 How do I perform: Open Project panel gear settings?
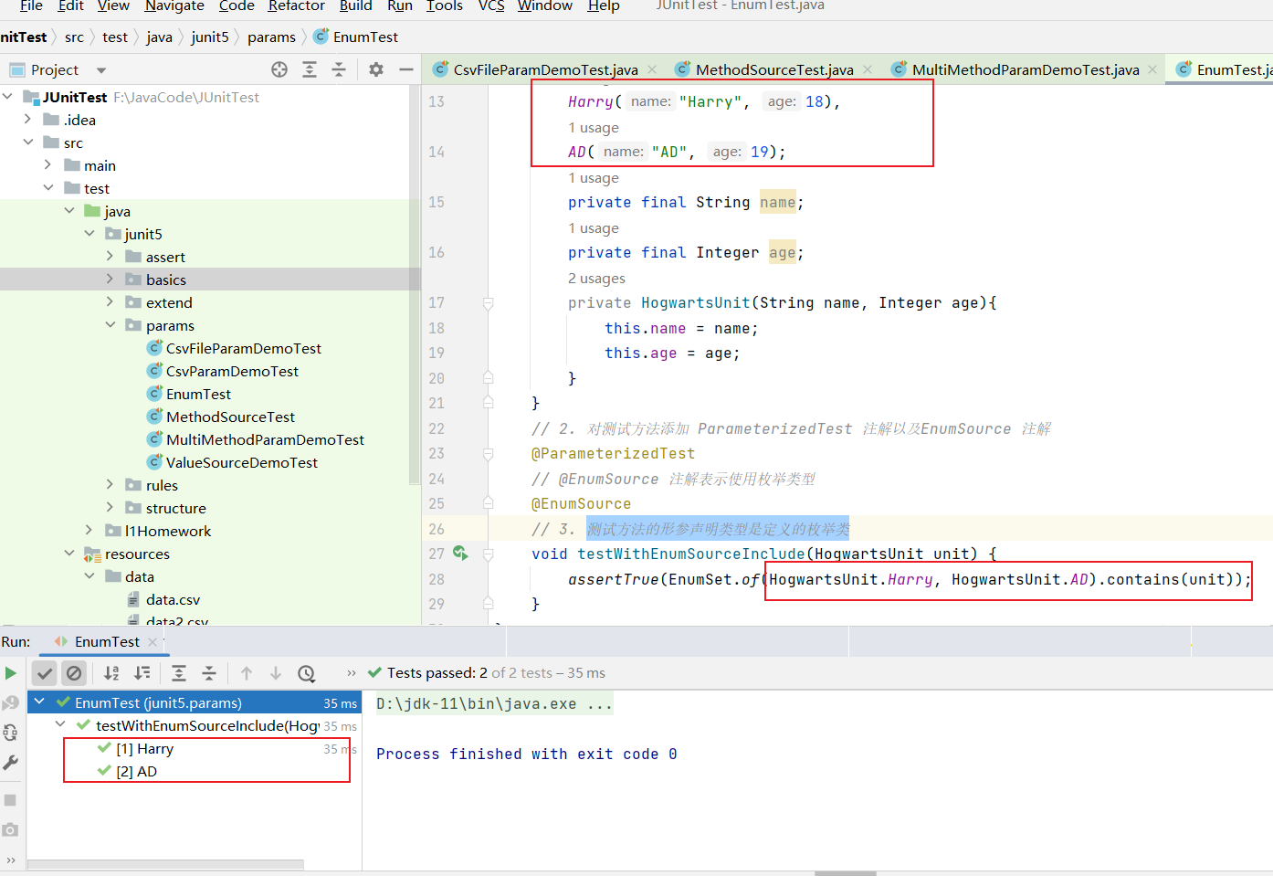[x=376, y=69]
